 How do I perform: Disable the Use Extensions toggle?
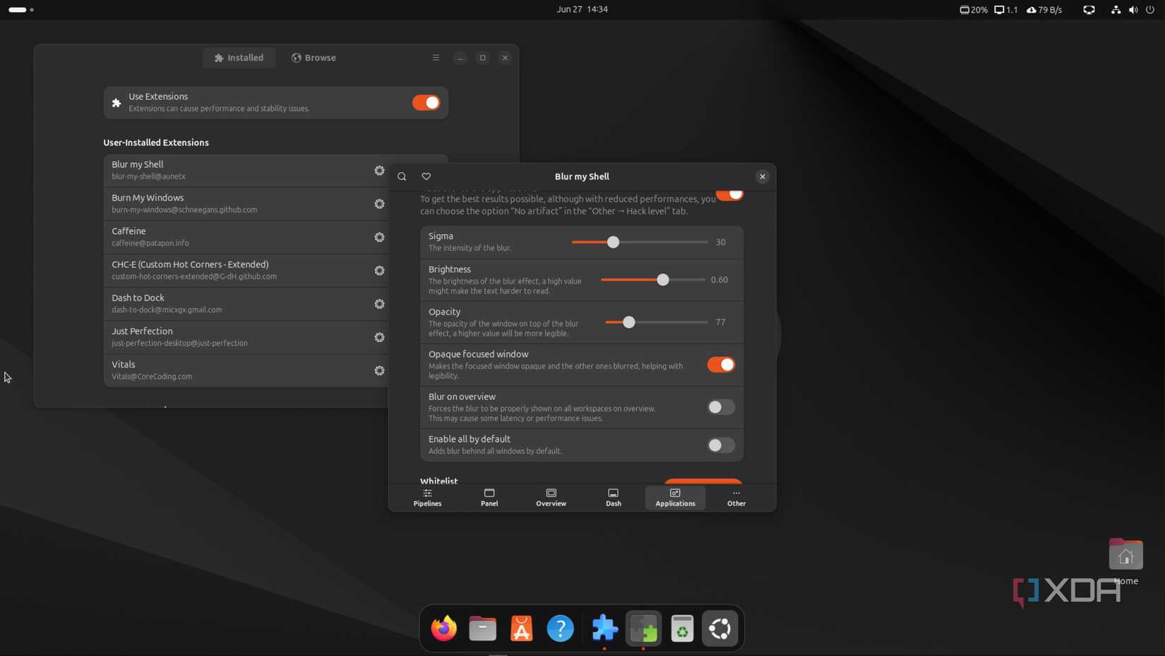pyautogui.click(x=426, y=102)
